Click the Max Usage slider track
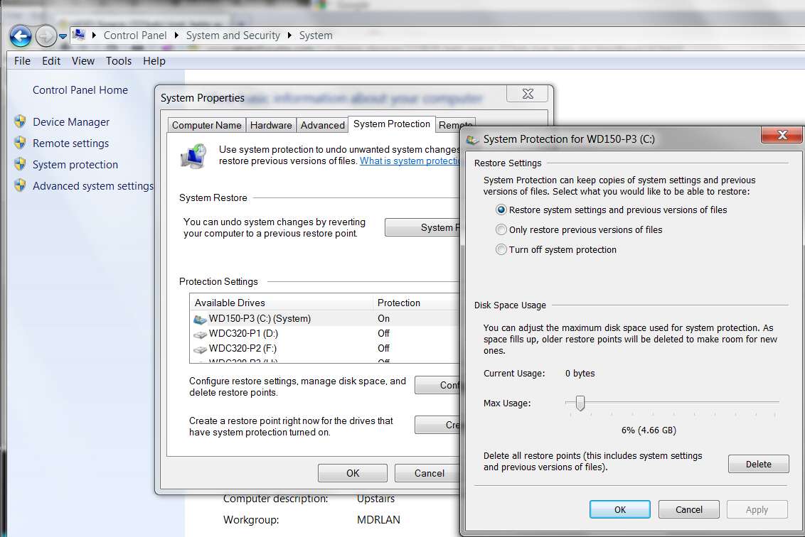This screenshot has height=537, width=805. click(672, 402)
